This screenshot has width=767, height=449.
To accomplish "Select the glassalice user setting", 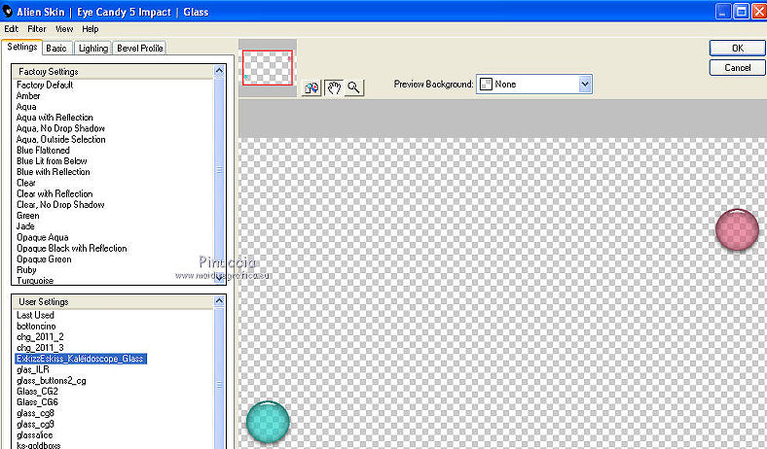I will (35, 434).
